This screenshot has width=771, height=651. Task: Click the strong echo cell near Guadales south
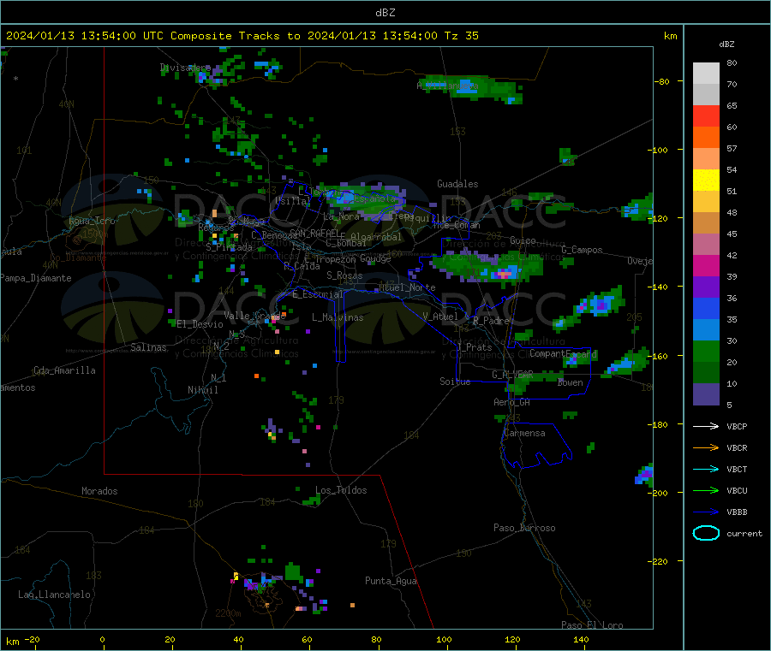point(505,274)
